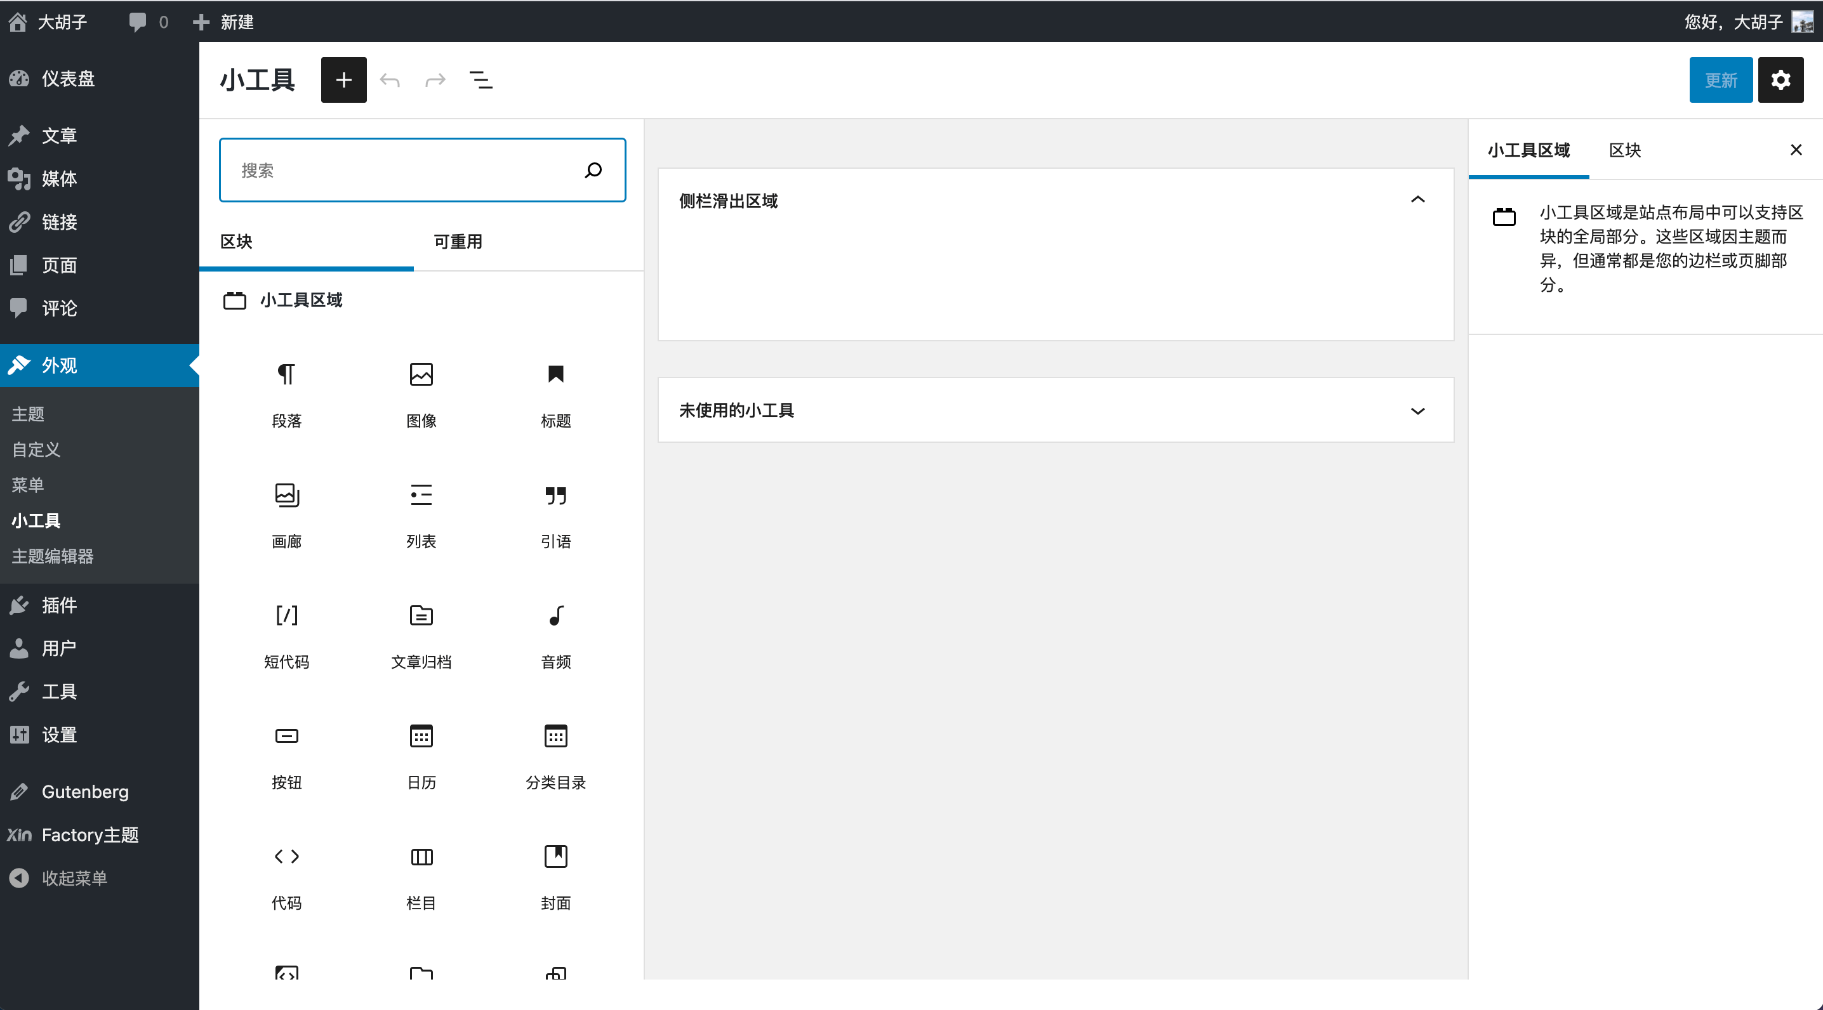Click the 按钮 (Button) block icon

point(286,737)
